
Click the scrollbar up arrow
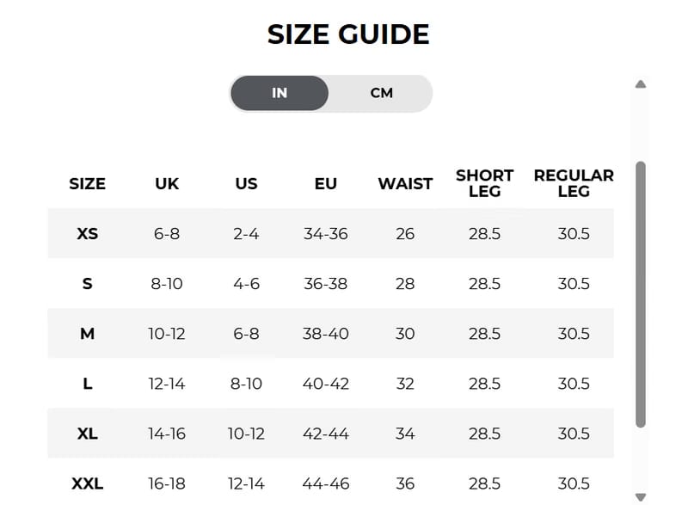click(641, 84)
